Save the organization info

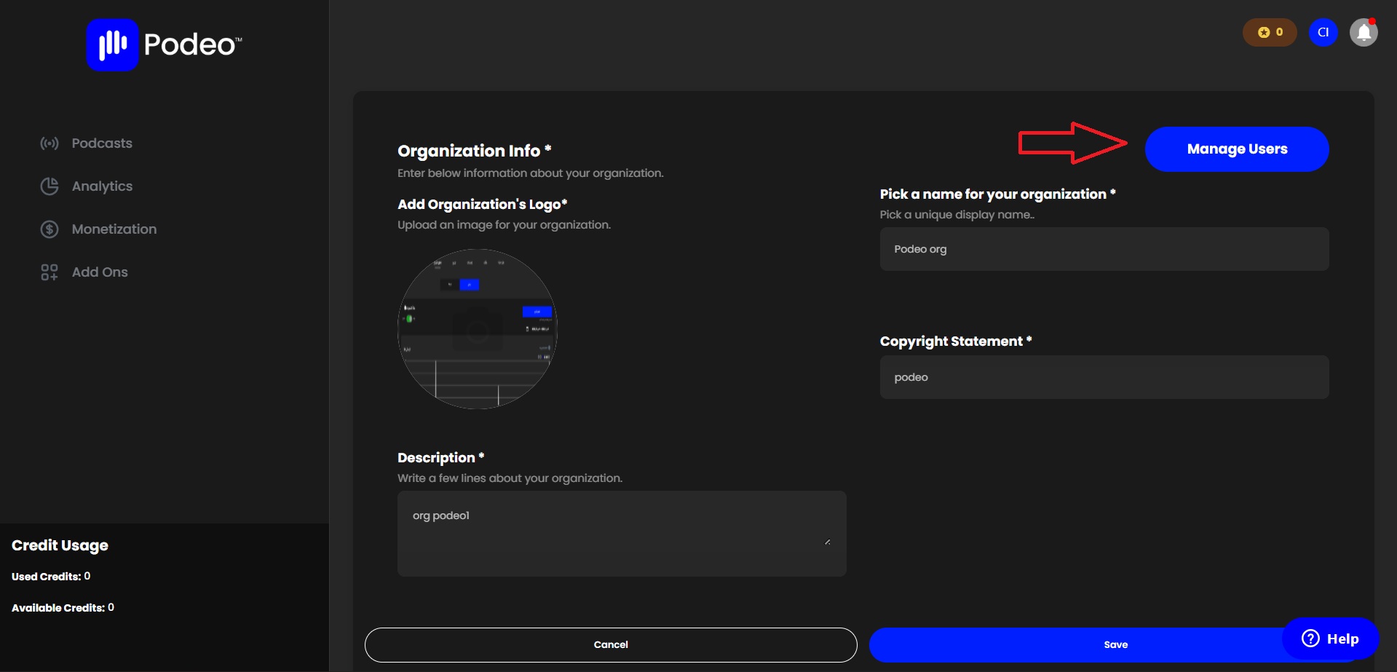1115,645
